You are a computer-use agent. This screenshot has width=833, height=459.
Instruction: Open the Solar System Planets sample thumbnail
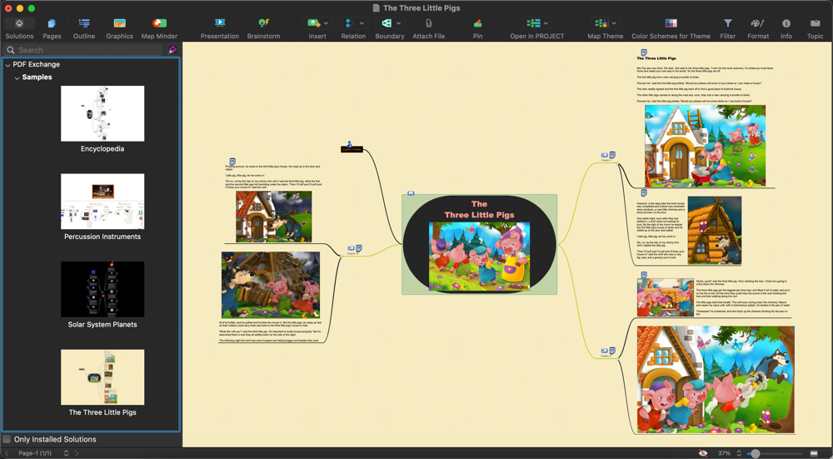tap(102, 289)
